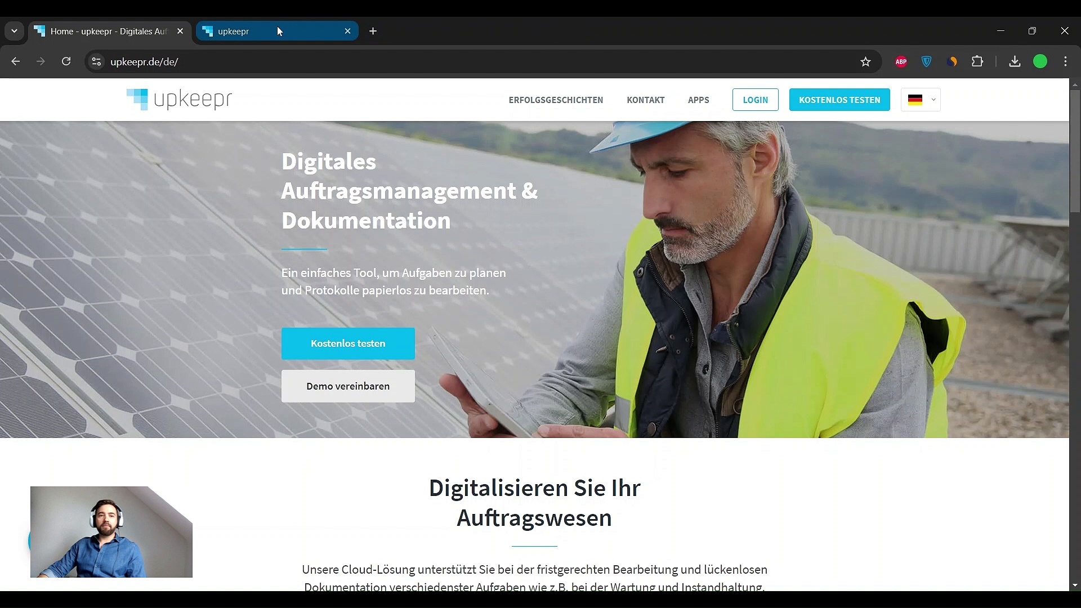This screenshot has height=608, width=1081.
Task: Open the German flag language dropdown
Action: (921, 100)
